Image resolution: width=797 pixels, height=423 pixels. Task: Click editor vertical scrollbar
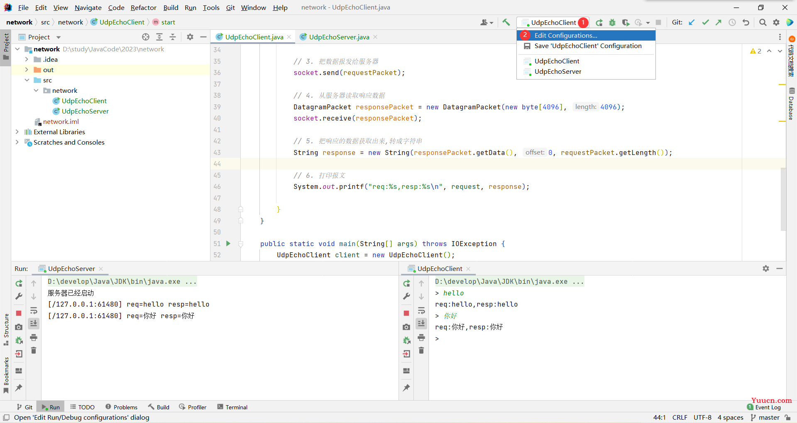(x=783, y=199)
